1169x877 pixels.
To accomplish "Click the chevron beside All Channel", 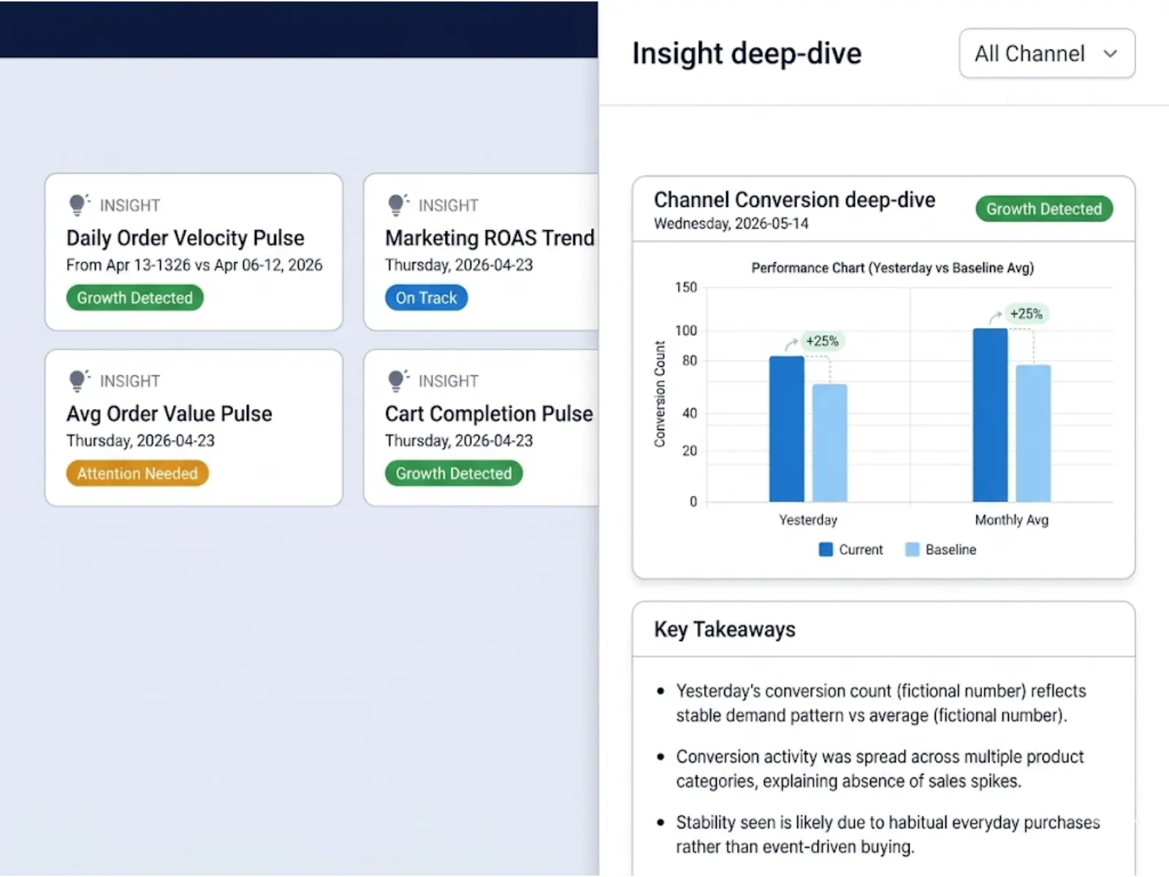I will click(x=1111, y=53).
